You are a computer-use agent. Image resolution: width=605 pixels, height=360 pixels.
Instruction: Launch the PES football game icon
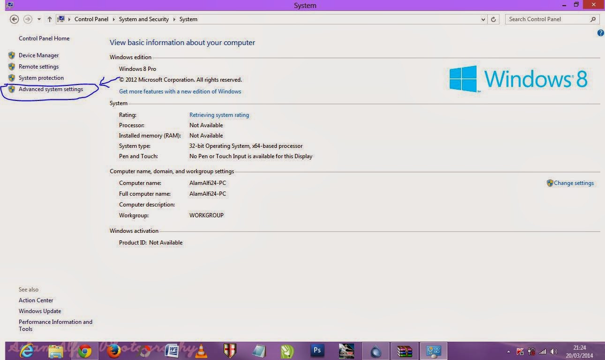click(346, 351)
